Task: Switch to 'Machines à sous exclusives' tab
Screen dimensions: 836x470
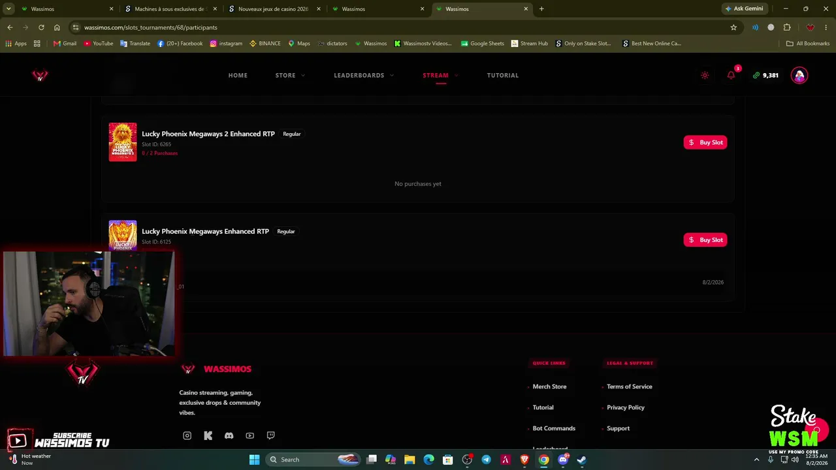Action: pos(170,9)
